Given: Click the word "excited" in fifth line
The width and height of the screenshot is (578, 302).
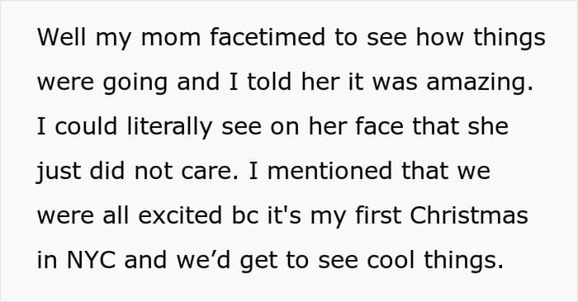Looking at the screenshot, I should point(180,215).
